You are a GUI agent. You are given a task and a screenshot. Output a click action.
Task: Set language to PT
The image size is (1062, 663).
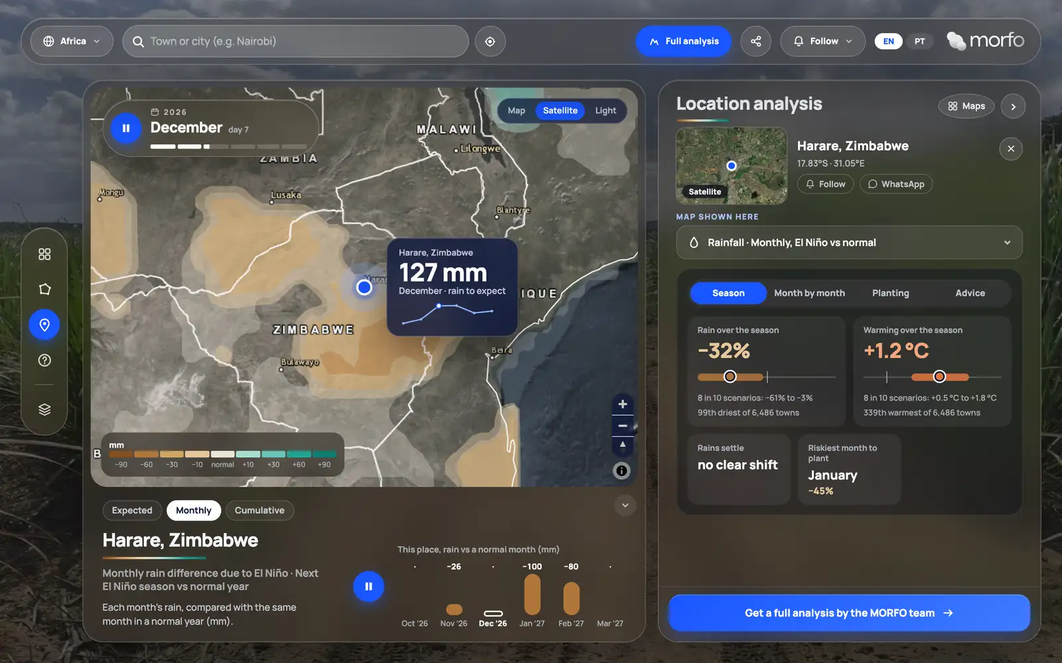pos(919,41)
